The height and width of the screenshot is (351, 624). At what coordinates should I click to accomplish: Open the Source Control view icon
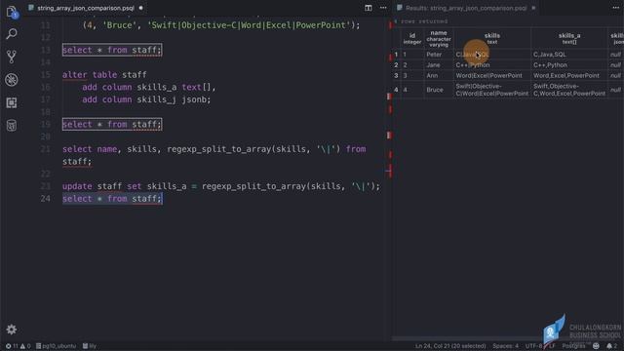tap(12, 57)
